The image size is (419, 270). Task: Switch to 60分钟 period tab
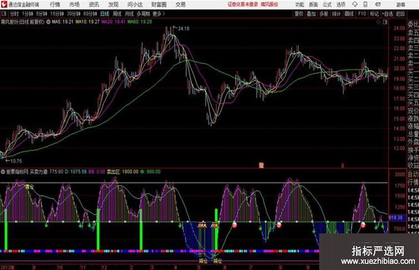pos(90,14)
